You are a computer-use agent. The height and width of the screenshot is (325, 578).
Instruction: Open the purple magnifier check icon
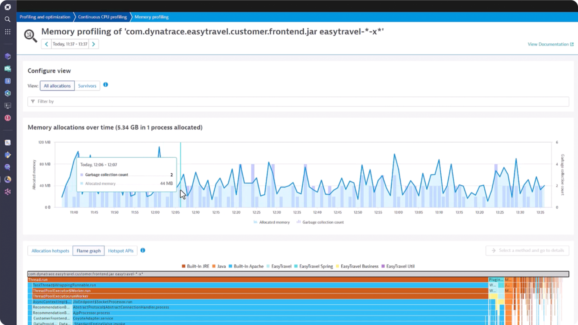tap(8, 167)
